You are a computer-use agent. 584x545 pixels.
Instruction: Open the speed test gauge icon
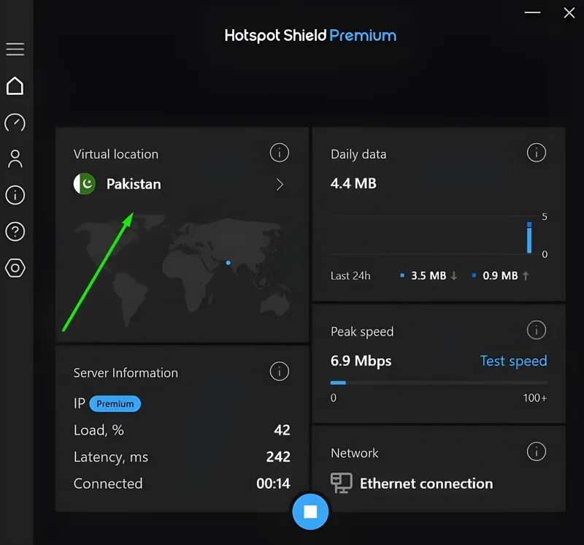(x=15, y=123)
